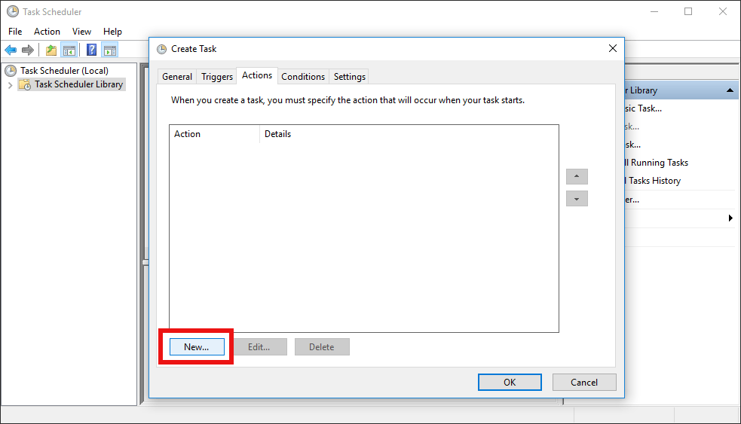This screenshot has width=741, height=424.
Task: Click Tasks History link in Actions pane
Action: click(653, 181)
